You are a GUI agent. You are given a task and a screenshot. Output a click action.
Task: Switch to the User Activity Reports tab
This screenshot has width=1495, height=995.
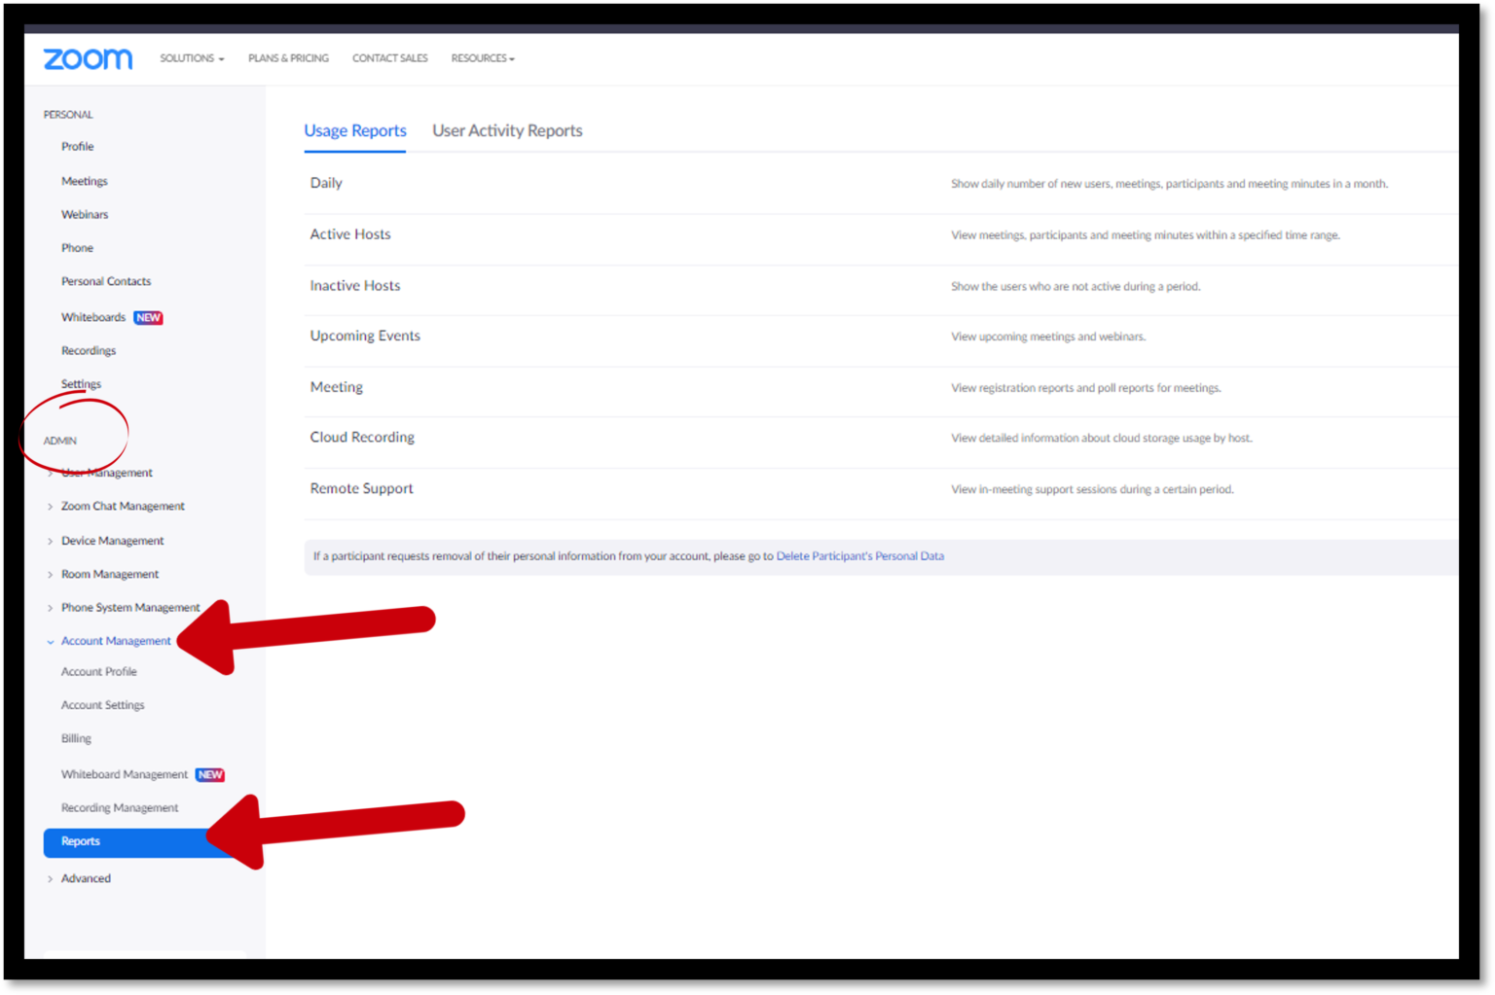coord(507,130)
